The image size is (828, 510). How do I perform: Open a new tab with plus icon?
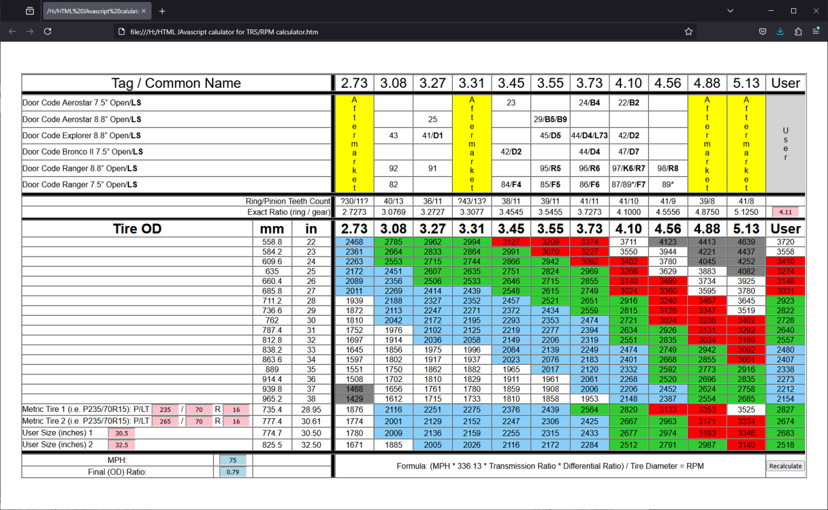click(x=162, y=11)
